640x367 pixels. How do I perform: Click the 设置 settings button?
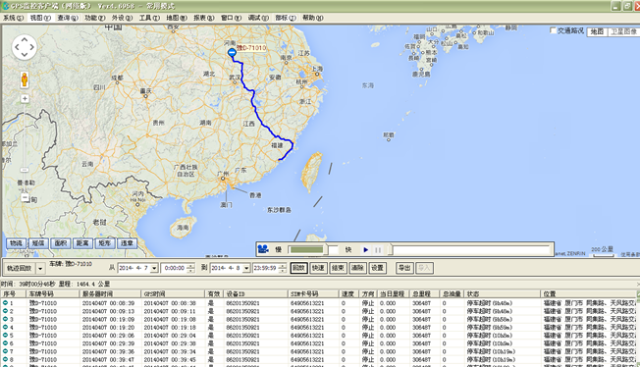377,268
